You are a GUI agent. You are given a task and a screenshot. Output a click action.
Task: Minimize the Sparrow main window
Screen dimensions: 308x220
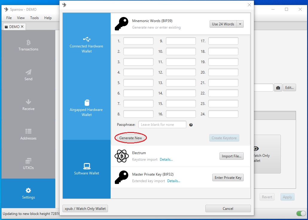tap(273, 9)
